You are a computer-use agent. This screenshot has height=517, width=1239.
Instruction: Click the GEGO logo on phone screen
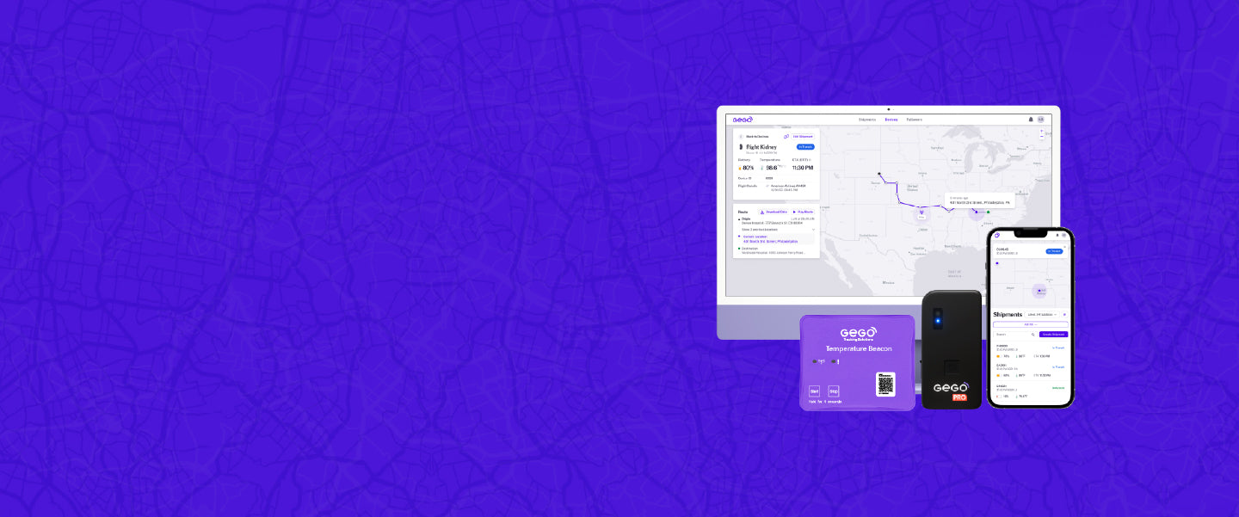point(997,235)
